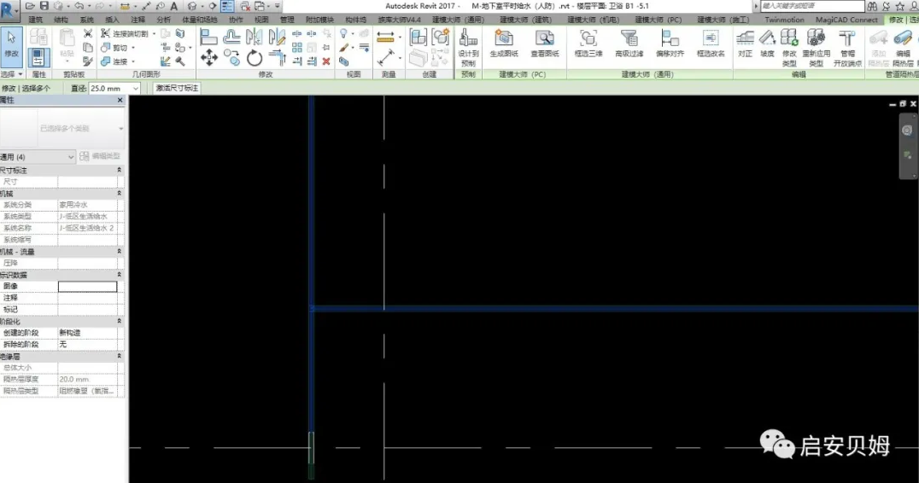The height and width of the screenshot is (483, 919).
Task: Toggle the 属性 properties palette button
Action: [38, 58]
